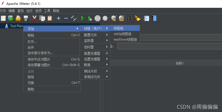Screen dimensions: 222x112
Task: Click Start no pauses icon
Action: 90,18
